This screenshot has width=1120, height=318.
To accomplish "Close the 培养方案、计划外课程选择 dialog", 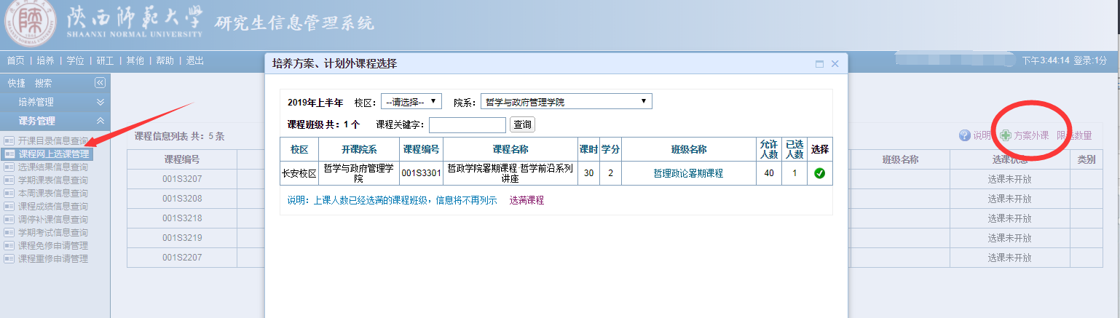I will point(835,64).
